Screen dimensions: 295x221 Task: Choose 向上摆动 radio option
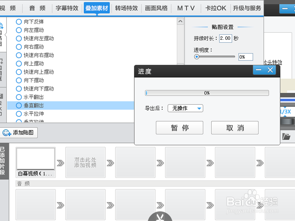pyautogui.click(x=19, y=63)
